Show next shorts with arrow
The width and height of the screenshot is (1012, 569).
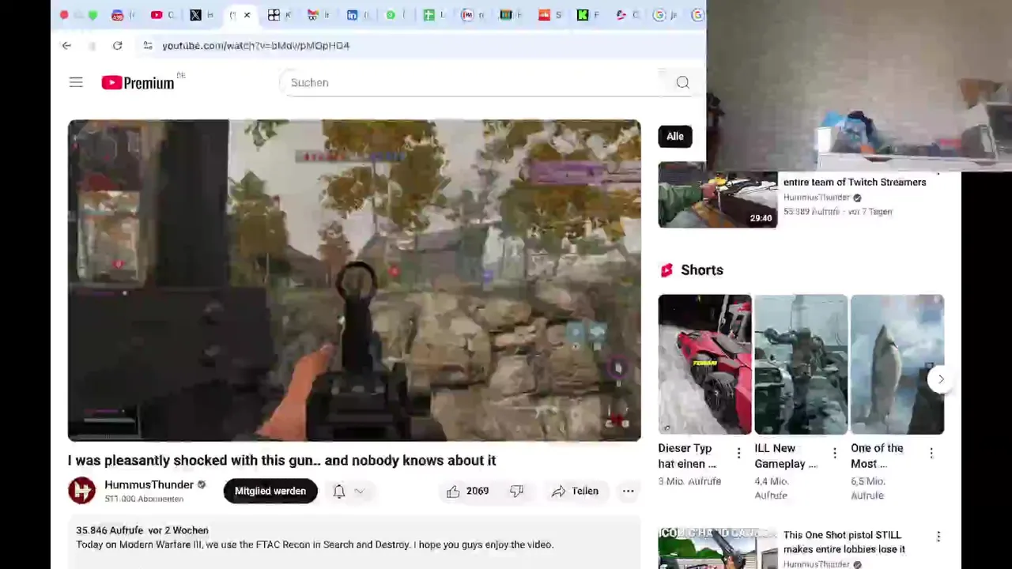(x=940, y=379)
